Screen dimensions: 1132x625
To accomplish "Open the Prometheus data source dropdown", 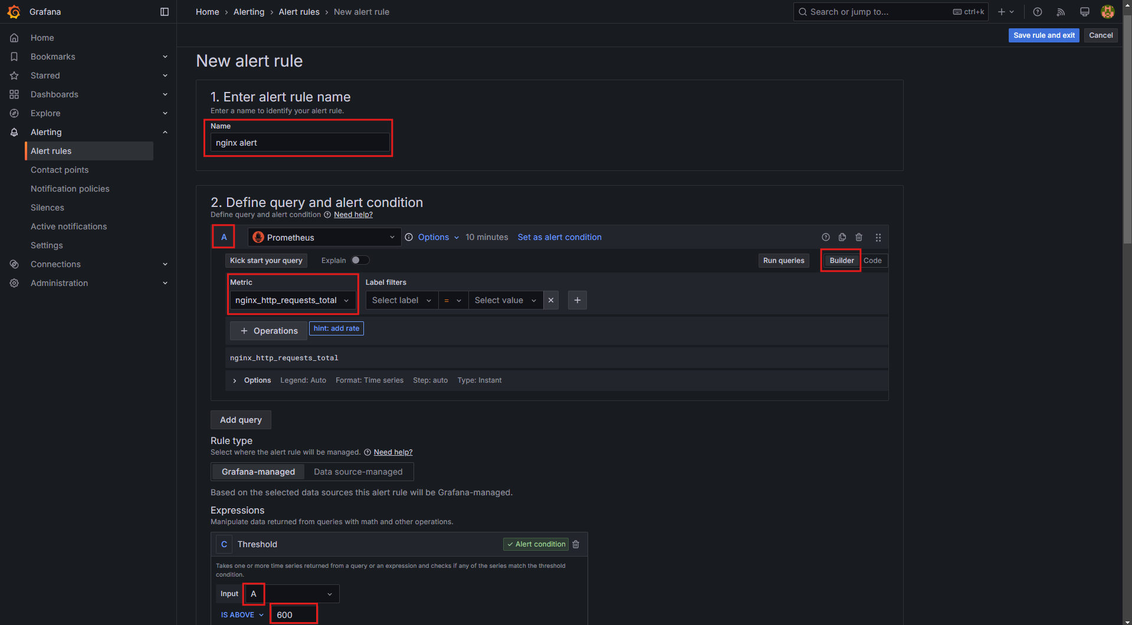I will tap(324, 237).
